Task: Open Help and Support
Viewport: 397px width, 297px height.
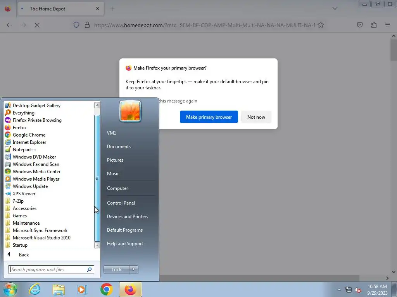Action: 125,244
